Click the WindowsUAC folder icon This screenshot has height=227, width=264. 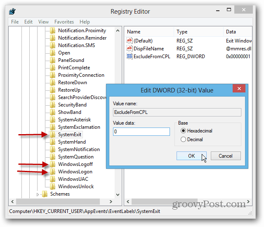click(52, 179)
